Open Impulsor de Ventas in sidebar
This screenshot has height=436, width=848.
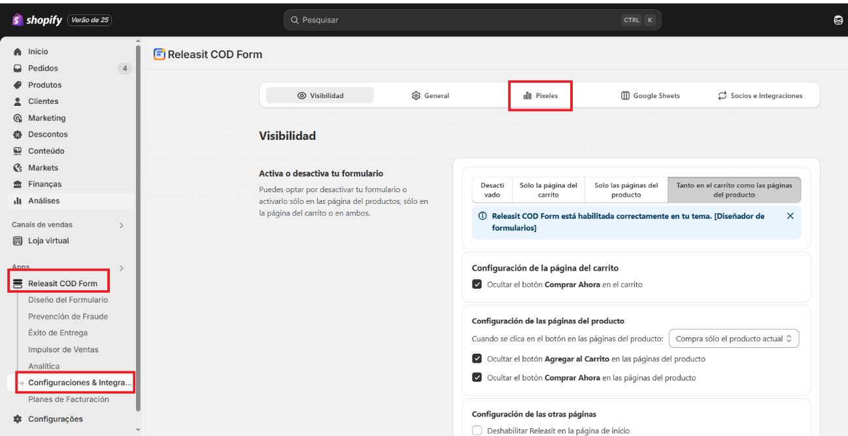[x=63, y=350]
